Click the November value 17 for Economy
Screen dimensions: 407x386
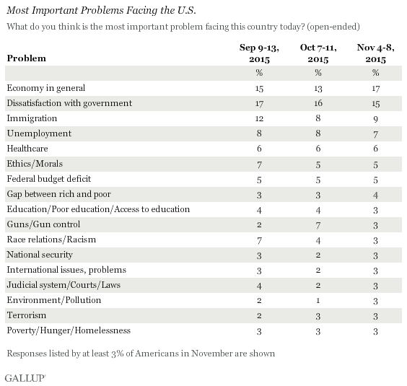coord(375,89)
